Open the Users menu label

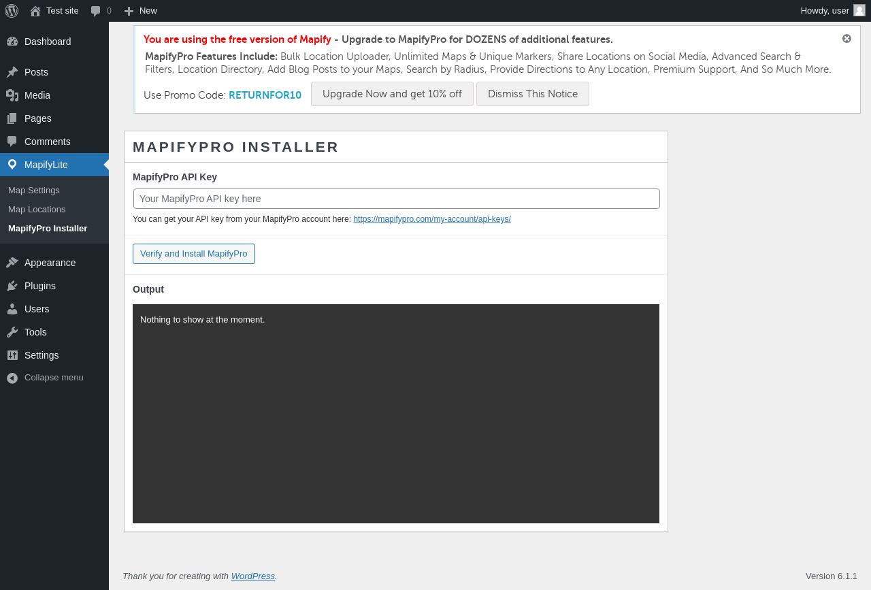click(x=37, y=309)
